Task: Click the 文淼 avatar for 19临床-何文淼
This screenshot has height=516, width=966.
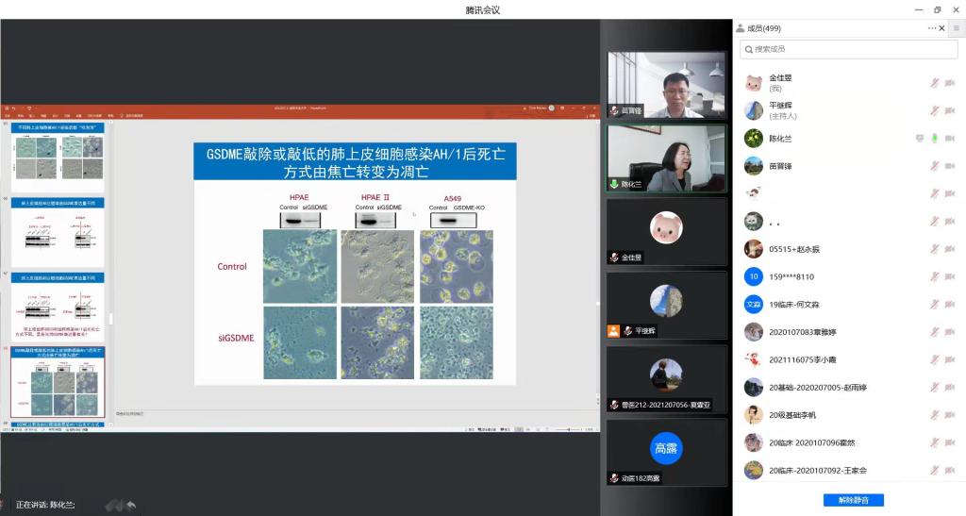Action: tap(753, 305)
